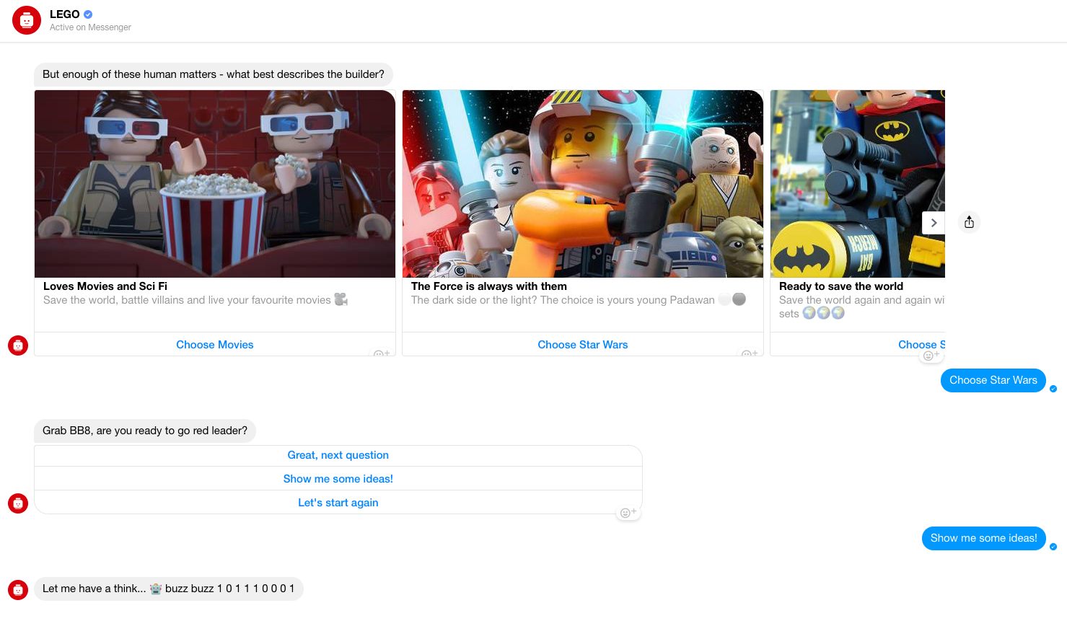1067x621 pixels.
Task: Click LEGO avatar beside the carousel message
Action: pos(18,345)
